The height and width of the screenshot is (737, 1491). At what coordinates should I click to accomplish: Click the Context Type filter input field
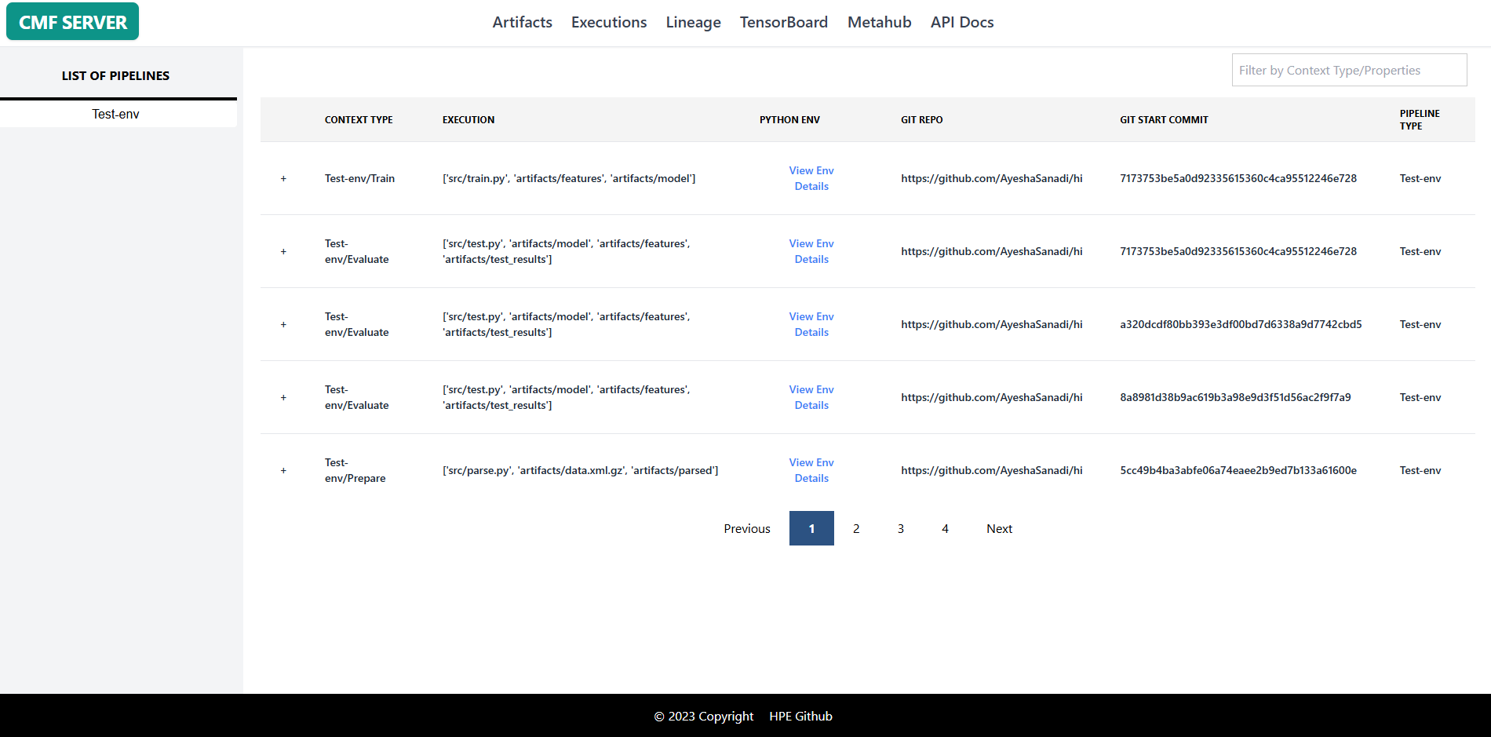(1348, 70)
